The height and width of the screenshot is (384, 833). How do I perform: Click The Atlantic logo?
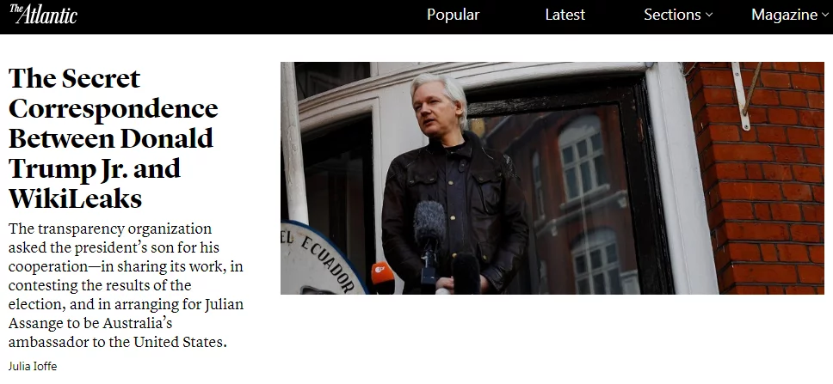pos(43,15)
